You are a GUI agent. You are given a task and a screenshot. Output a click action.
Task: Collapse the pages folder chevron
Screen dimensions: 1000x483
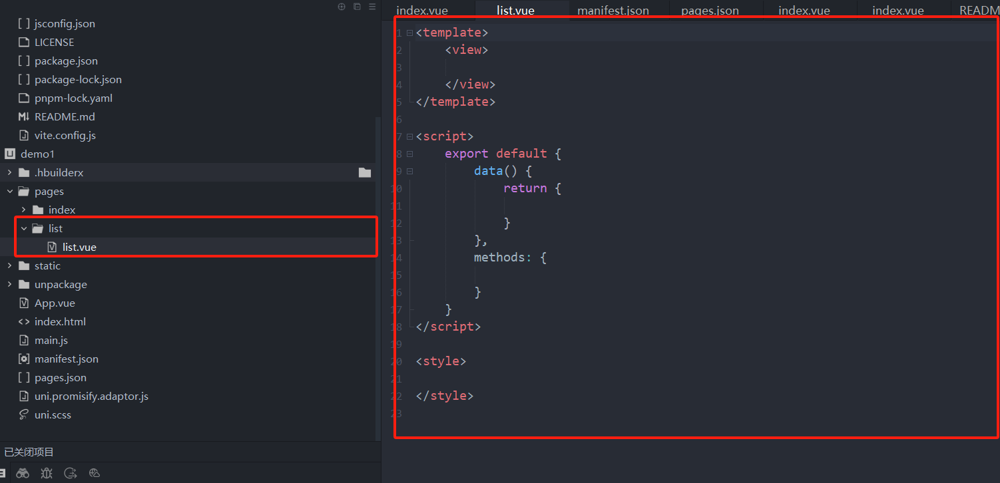9,191
